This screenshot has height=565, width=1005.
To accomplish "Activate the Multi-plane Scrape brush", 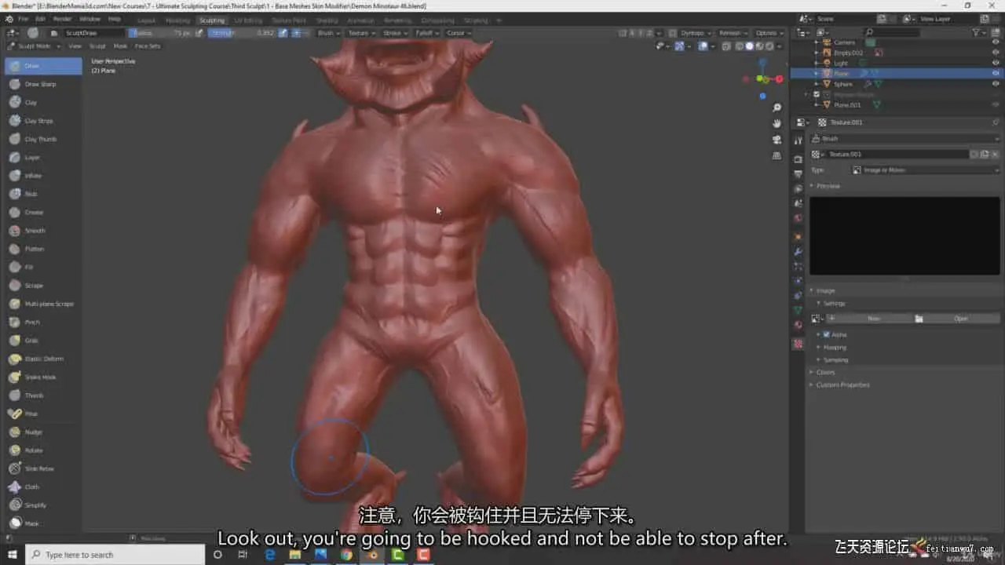I will (x=43, y=304).
